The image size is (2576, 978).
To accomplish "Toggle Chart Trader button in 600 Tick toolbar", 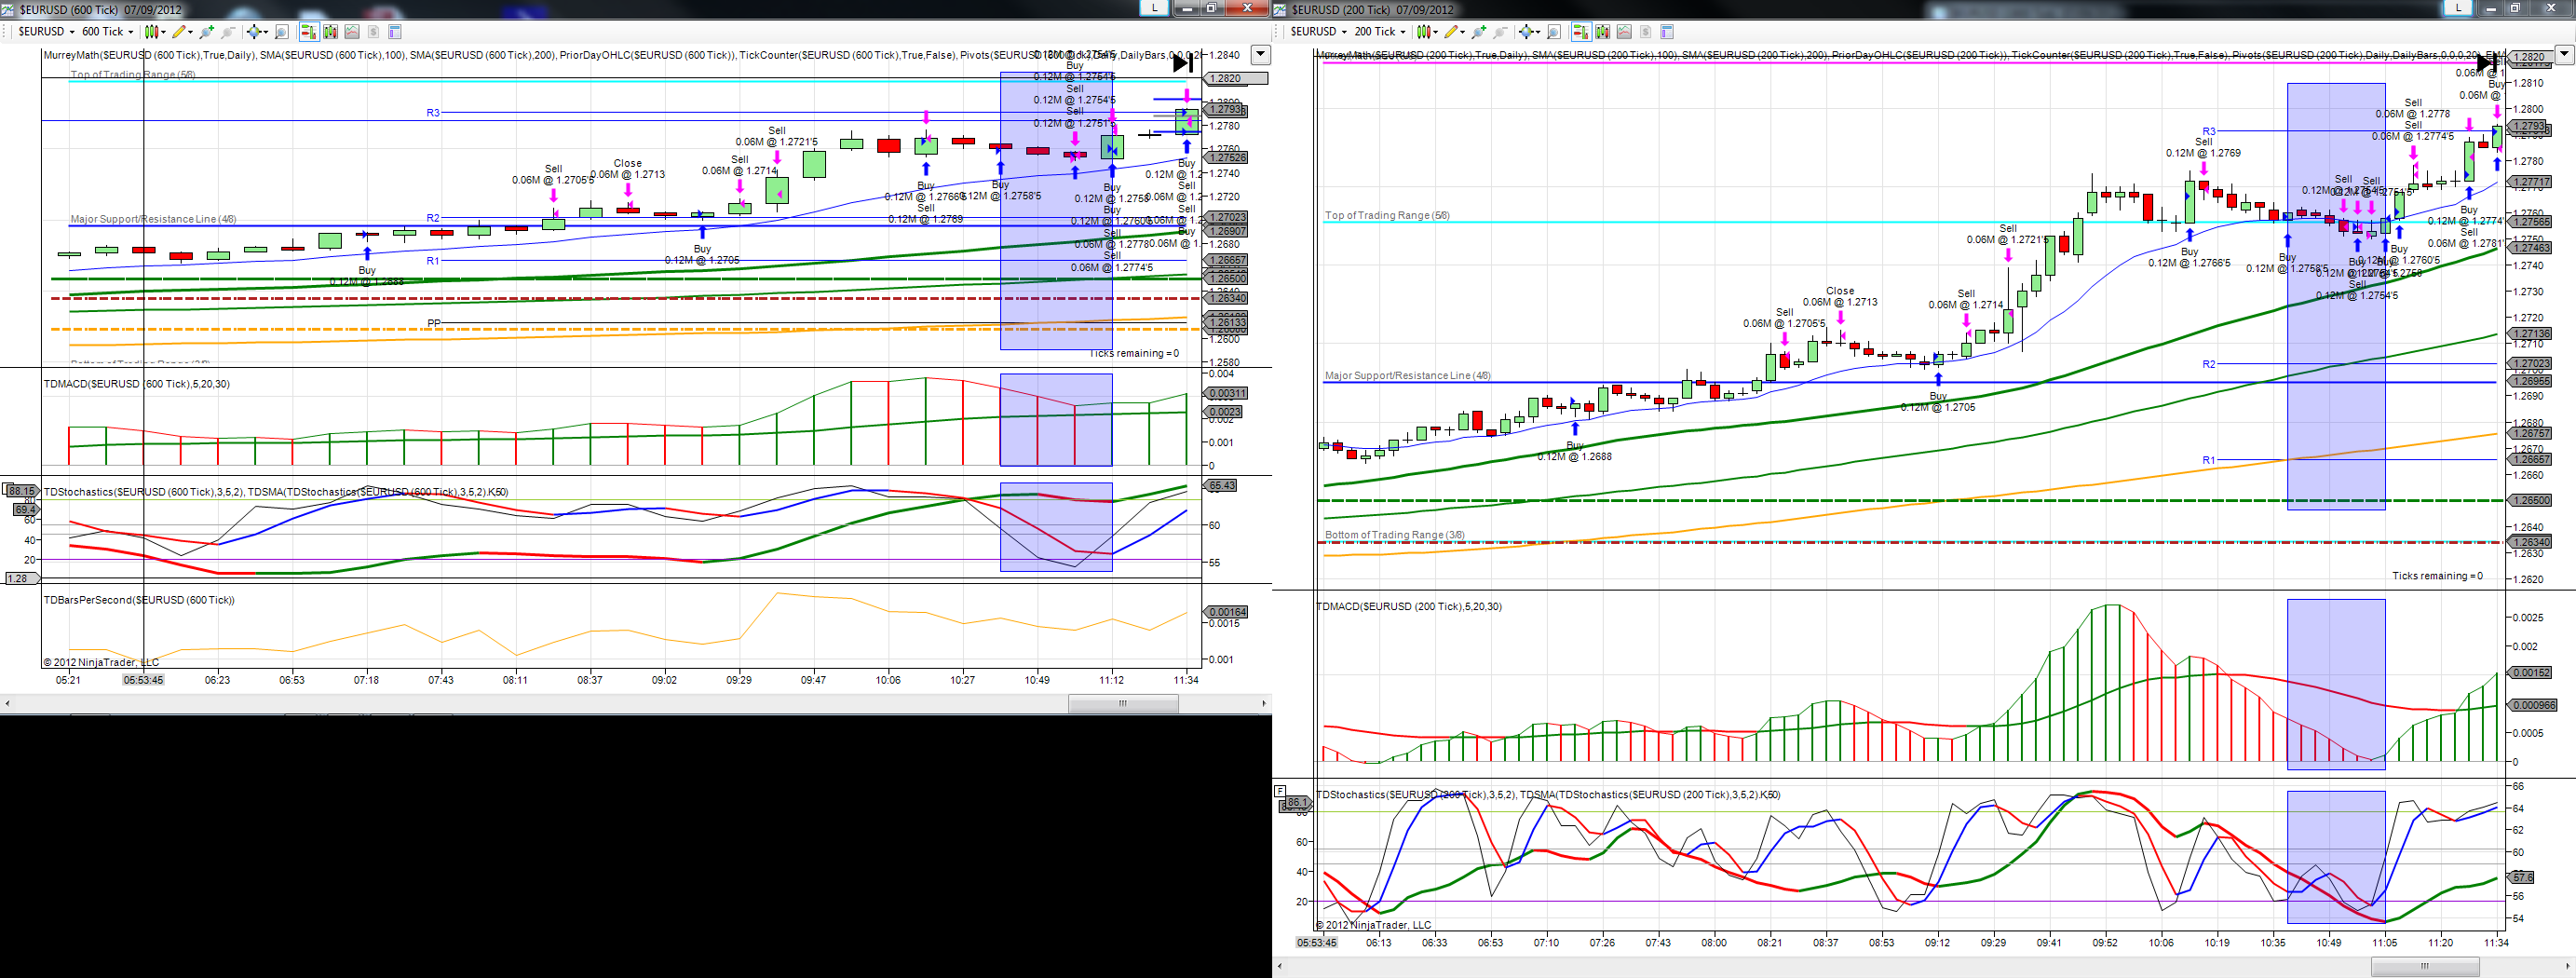I will [x=309, y=32].
